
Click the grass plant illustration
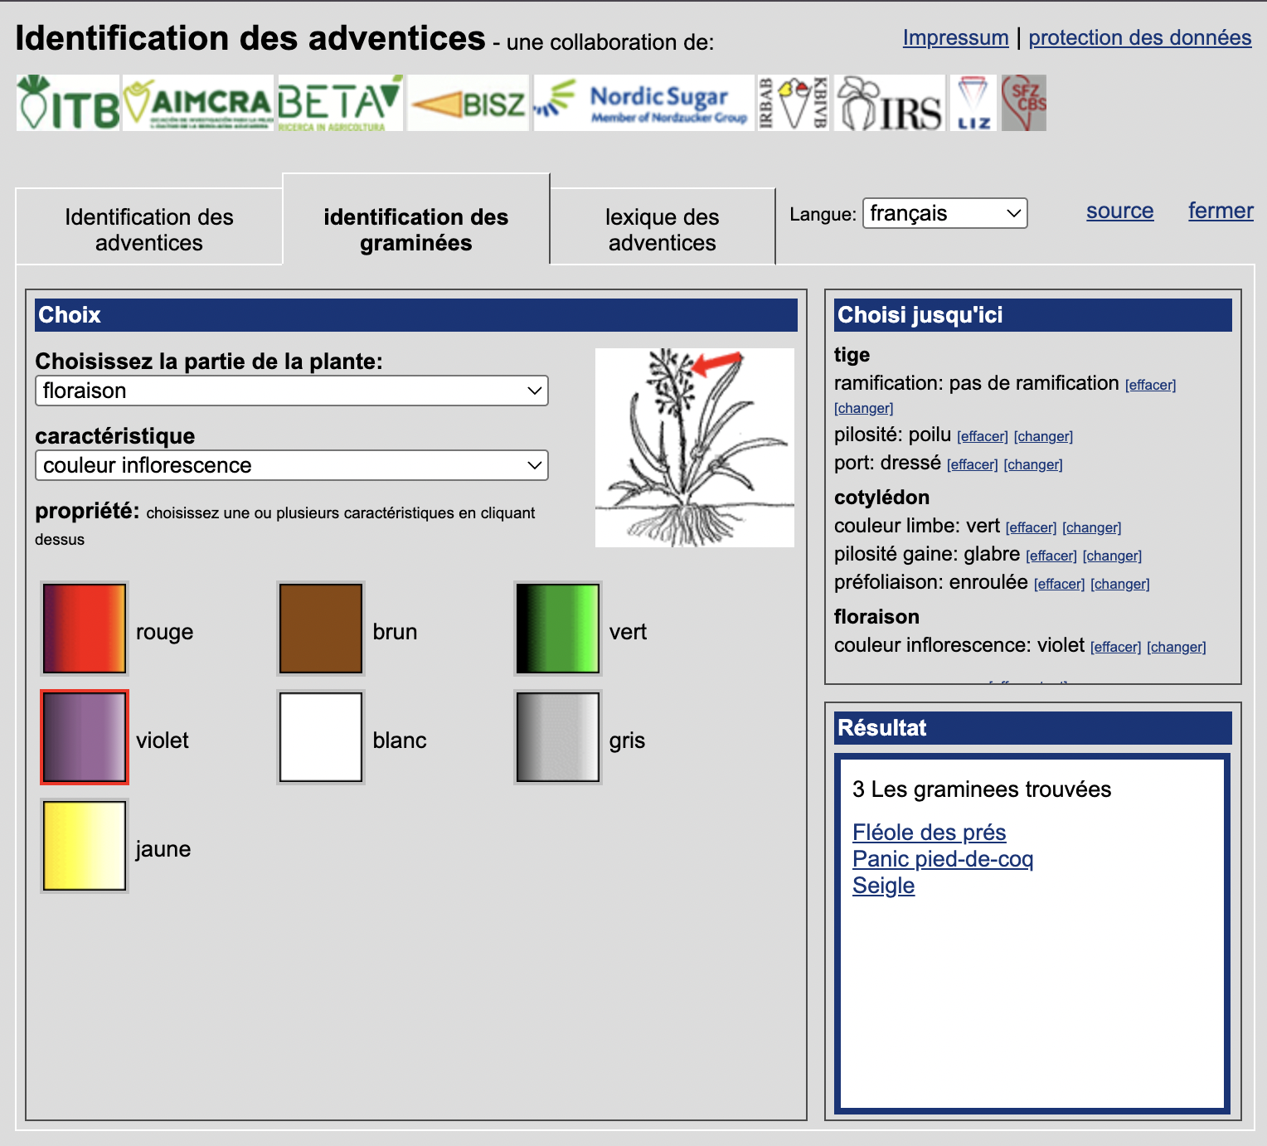pos(694,448)
